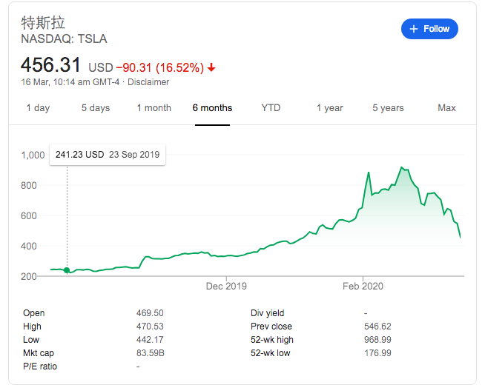Open the Disclaimer link
Screen dimensions: 485x385
point(148,82)
